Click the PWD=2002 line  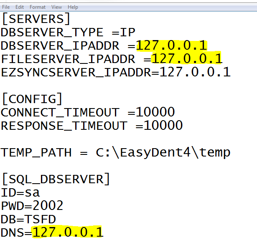32,205
